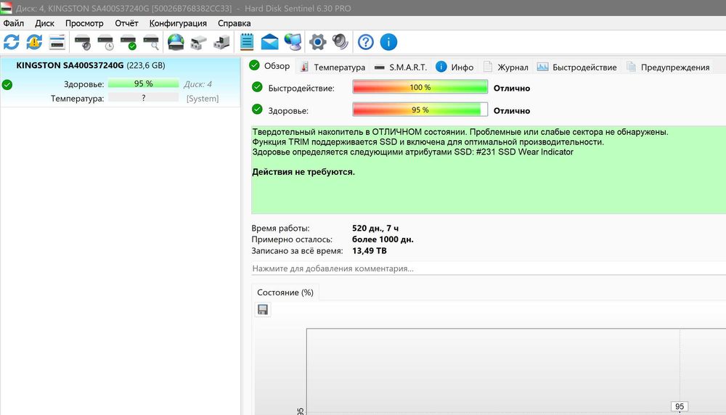Click the disk with computer tower icon

pyautogui.click(x=221, y=42)
